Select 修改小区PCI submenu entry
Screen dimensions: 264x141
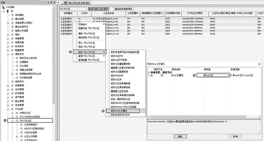pyautogui.click(x=126, y=56)
